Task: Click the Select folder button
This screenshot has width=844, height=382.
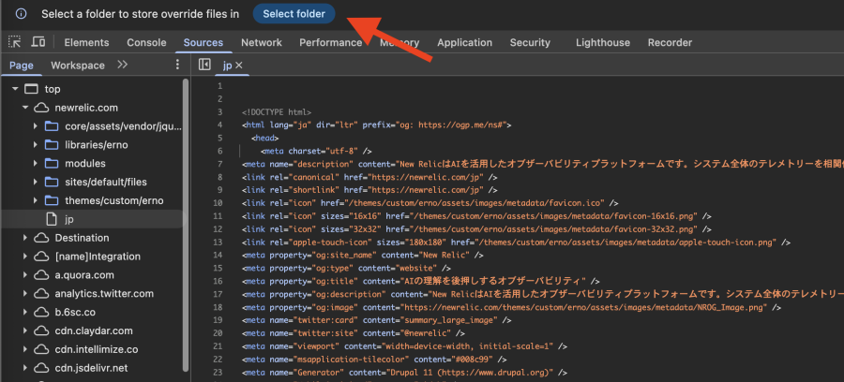Action: pyautogui.click(x=294, y=14)
